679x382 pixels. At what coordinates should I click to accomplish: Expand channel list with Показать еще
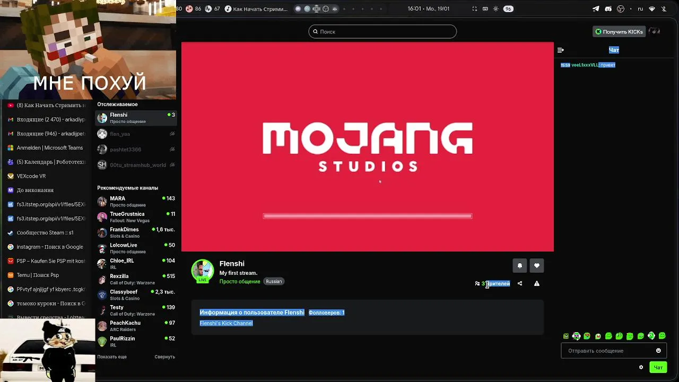click(x=112, y=357)
